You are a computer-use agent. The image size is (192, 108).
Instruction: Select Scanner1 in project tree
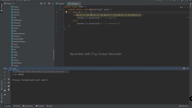tap(15, 47)
